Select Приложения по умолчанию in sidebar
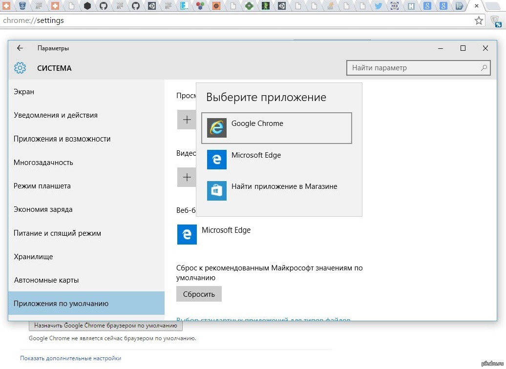This screenshot has height=369, width=506. pyautogui.click(x=86, y=303)
